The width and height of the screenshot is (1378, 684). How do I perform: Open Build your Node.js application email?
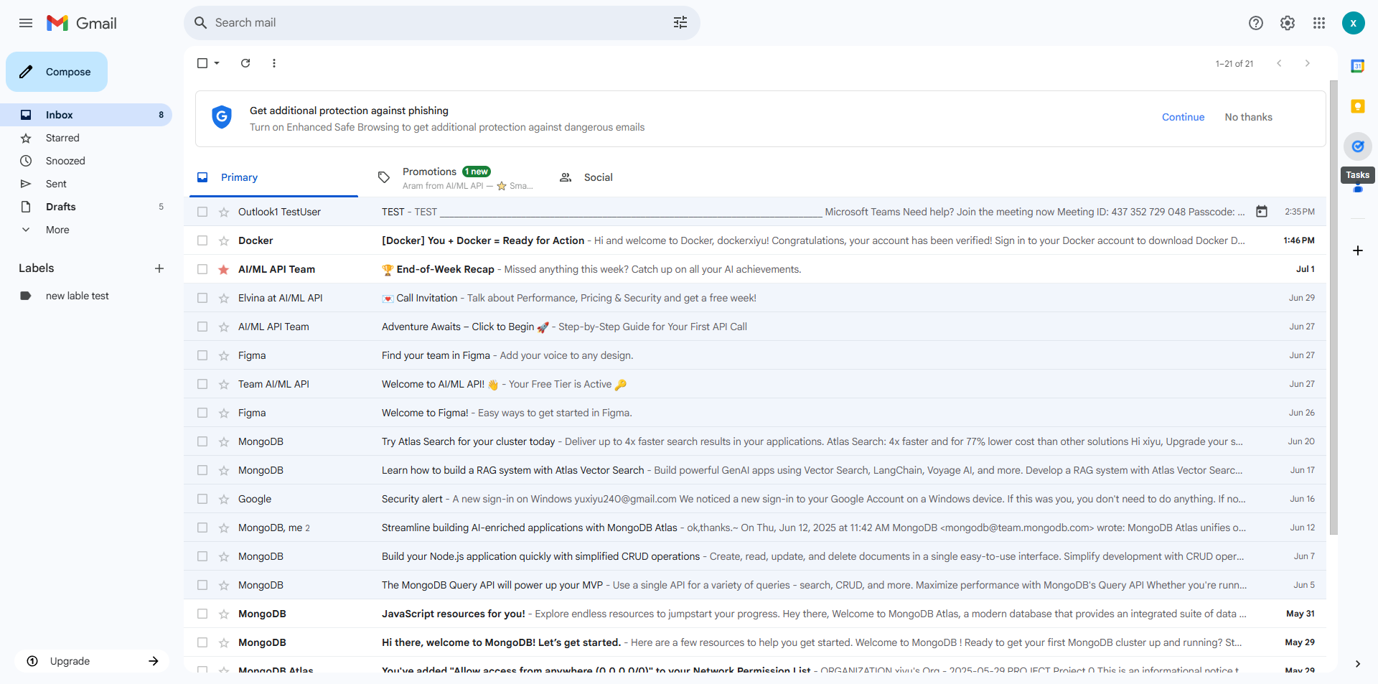(755, 556)
